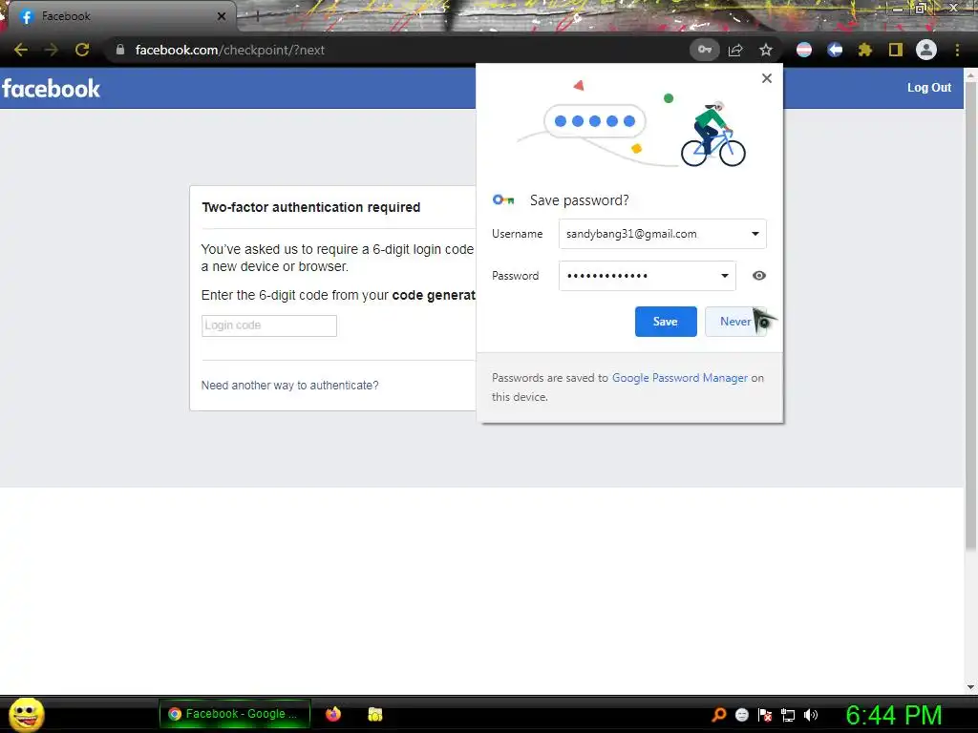The width and height of the screenshot is (978, 733).
Task: Open Chrome's three-dot menu
Action: (957, 50)
